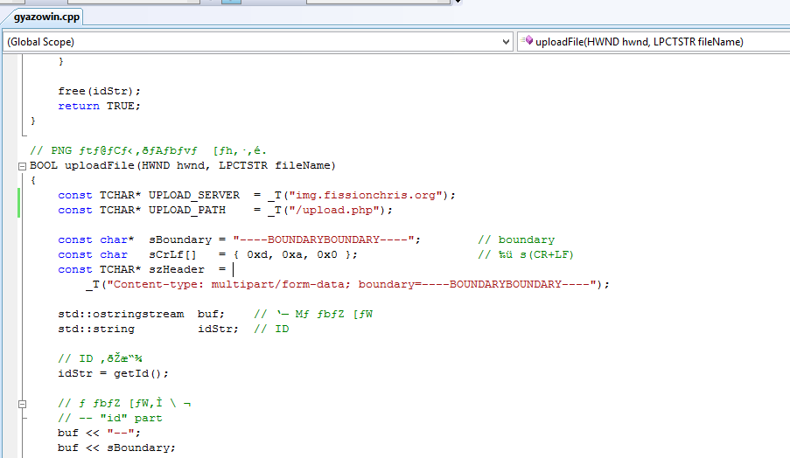790x458 pixels.
Task: Collapse the comment block above '-- "id" part'
Action: (22, 403)
